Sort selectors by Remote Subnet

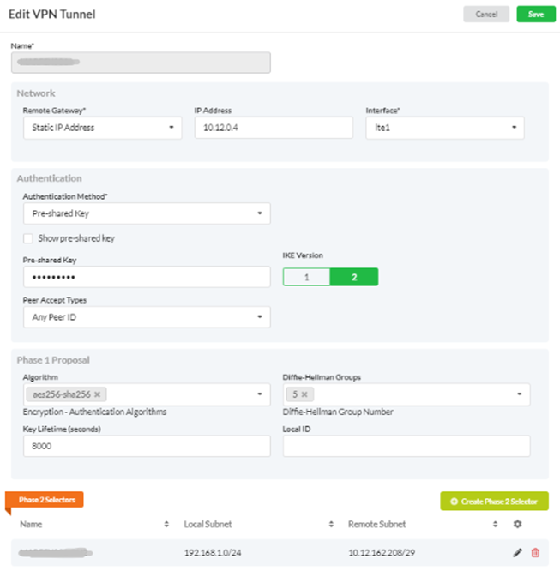[x=495, y=524]
